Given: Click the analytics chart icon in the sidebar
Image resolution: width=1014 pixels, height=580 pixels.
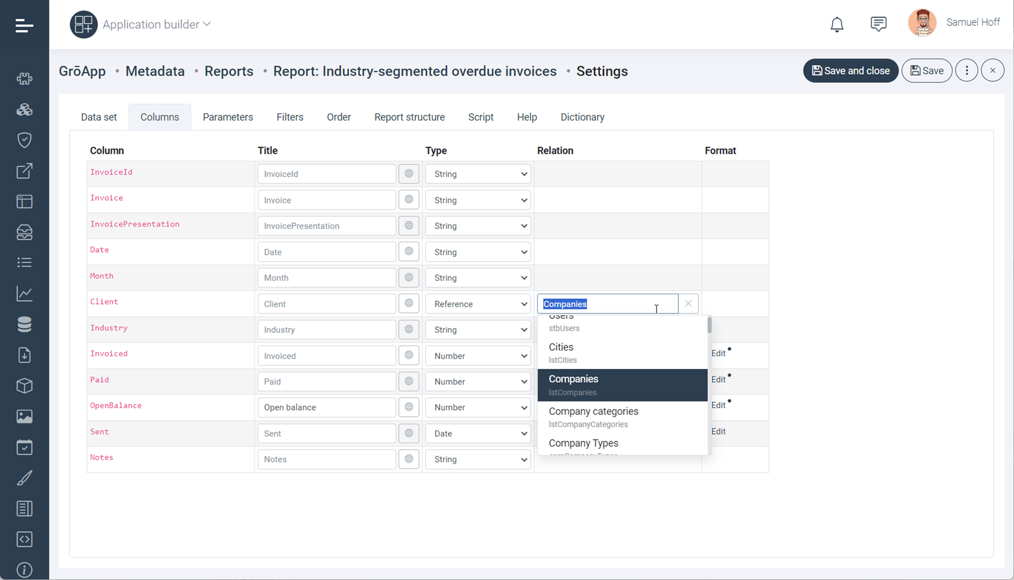Looking at the screenshot, I should (x=24, y=294).
